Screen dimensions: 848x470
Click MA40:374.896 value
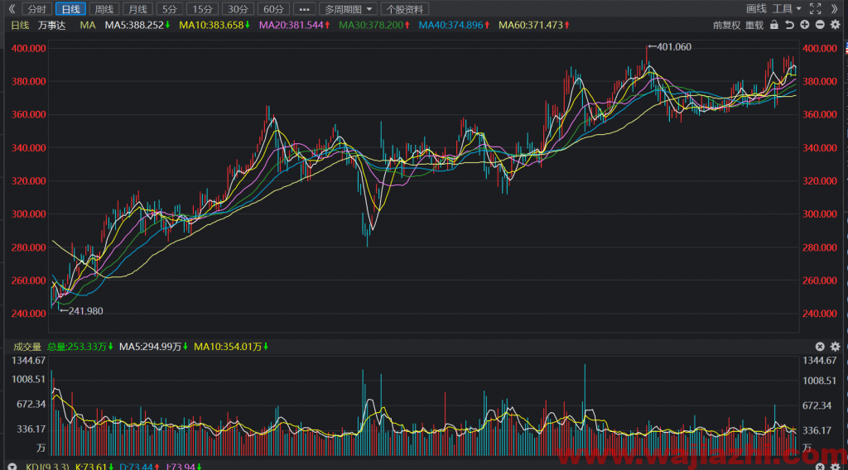click(x=454, y=25)
